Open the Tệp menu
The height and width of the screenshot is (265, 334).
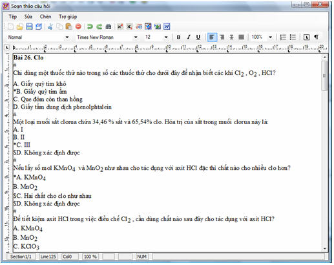(x=13, y=17)
